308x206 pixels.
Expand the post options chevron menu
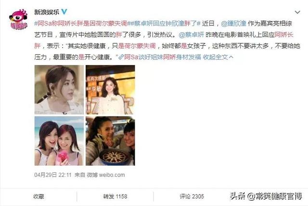click(297, 12)
